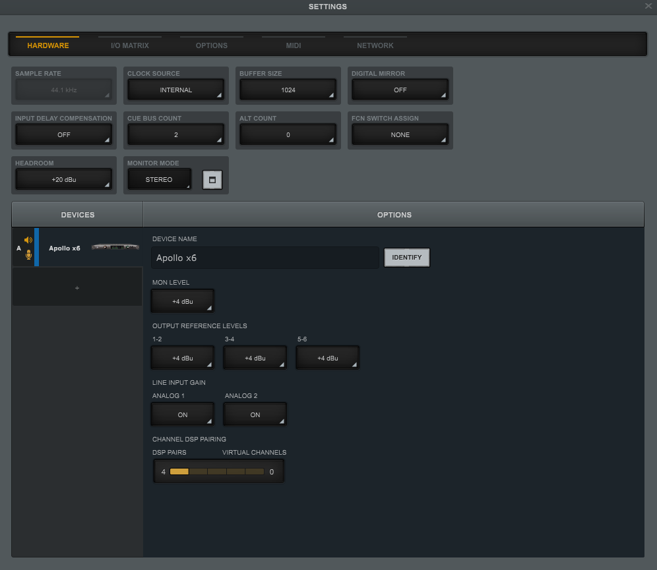The height and width of the screenshot is (570, 657).
Task: Open the Network tab
Action: click(375, 45)
